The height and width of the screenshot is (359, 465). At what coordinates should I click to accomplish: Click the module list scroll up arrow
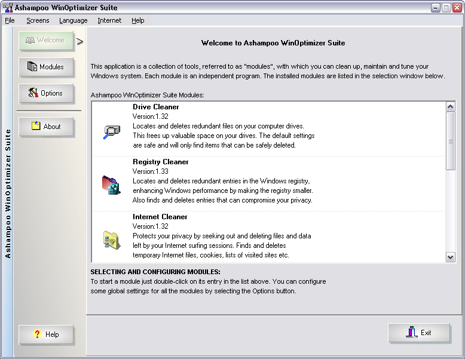tap(451, 107)
